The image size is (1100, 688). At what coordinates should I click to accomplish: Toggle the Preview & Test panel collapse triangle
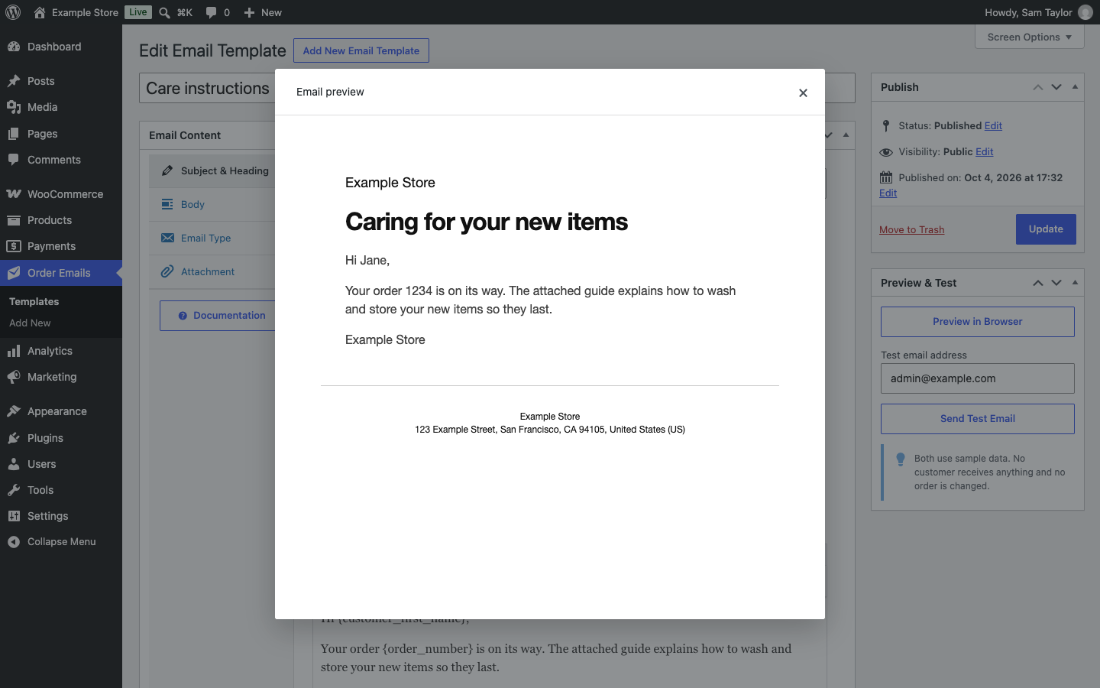click(x=1075, y=283)
